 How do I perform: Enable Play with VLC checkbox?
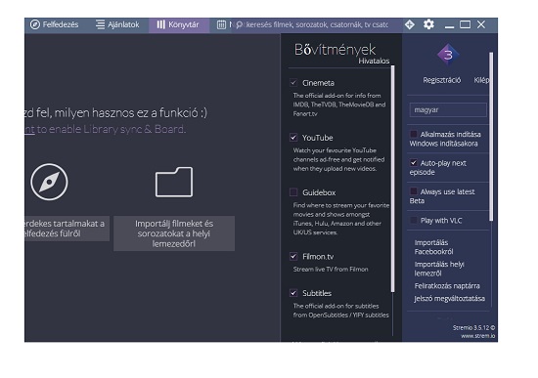[414, 221]
